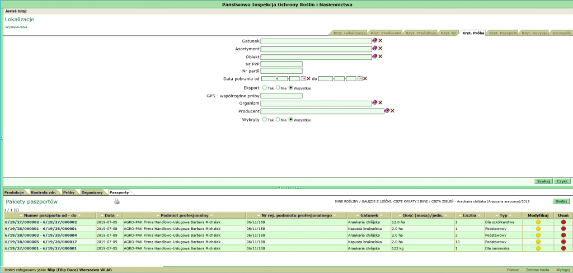573x273 pixels.
Task: Open the Gatunek lookup book icon
Action: tap(375, 41)
